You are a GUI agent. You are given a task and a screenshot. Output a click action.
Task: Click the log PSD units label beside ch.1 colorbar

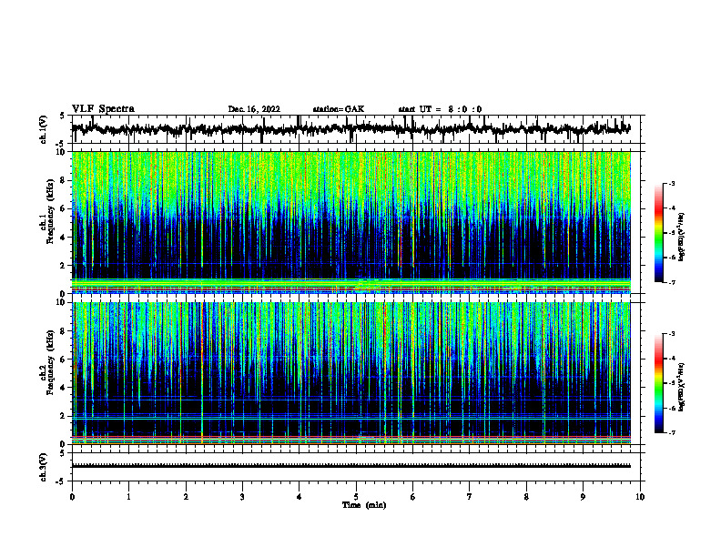(682, 237)
